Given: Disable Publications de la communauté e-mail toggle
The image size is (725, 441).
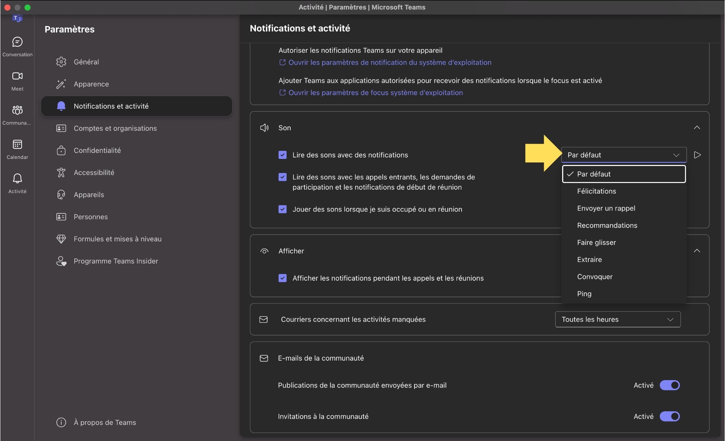Looking at the screenshot, I should (x=669, y=385).
